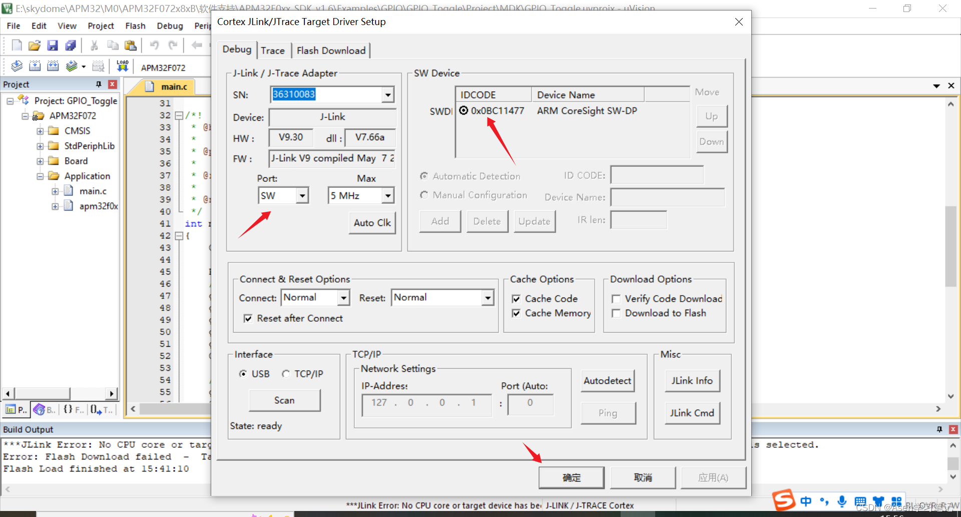Expand the StdPeriphLib folder

click(x=40, y=146)
